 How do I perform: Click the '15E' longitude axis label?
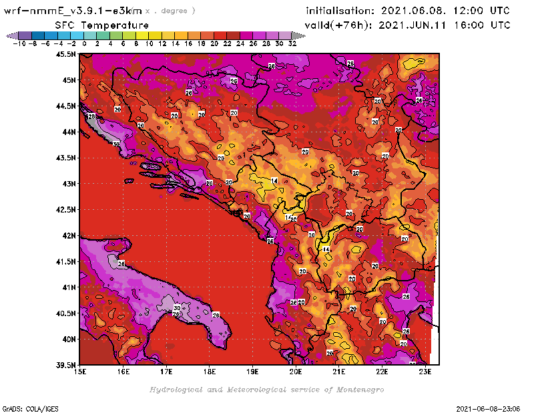80,372
